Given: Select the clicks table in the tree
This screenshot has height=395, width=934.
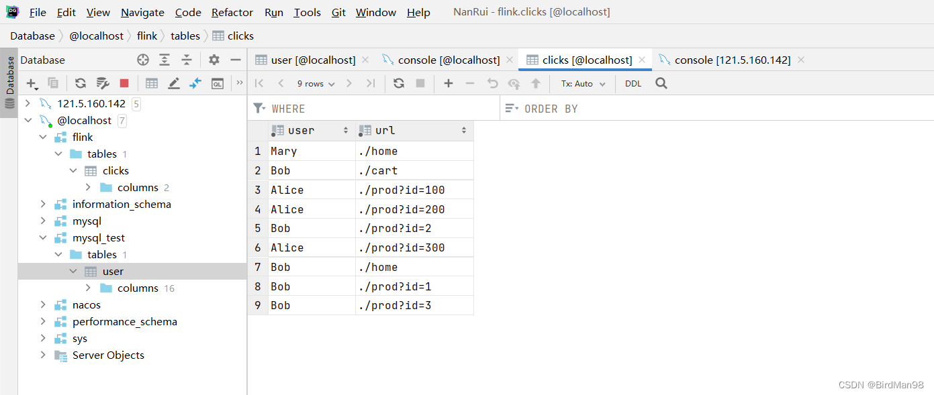Looking at the screenshot, I should point(115,170).
